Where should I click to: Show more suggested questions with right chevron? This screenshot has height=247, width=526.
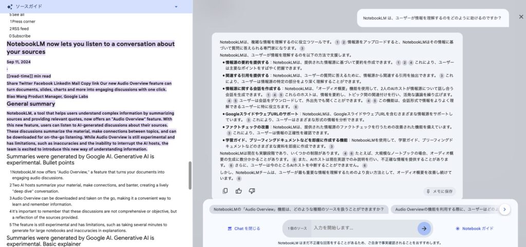[504, 210]
